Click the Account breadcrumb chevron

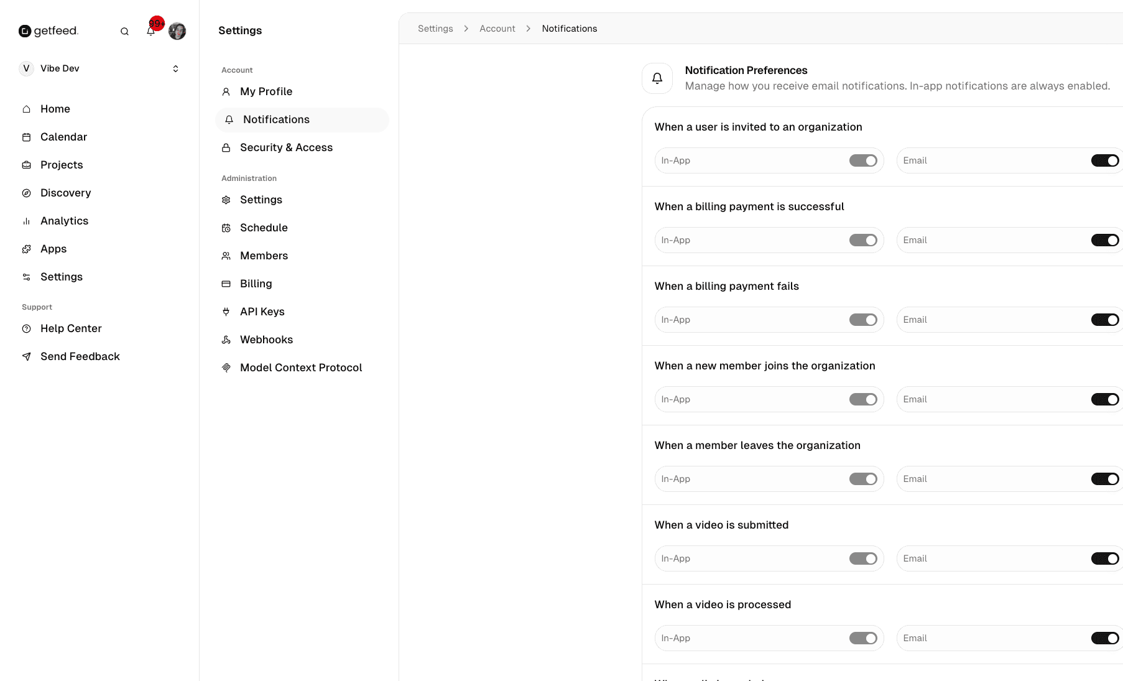[527, 28]
